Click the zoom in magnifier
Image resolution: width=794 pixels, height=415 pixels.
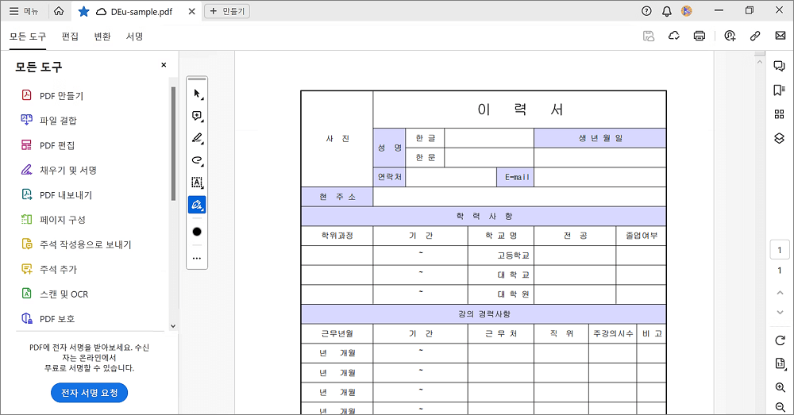(x=781, y=388)
